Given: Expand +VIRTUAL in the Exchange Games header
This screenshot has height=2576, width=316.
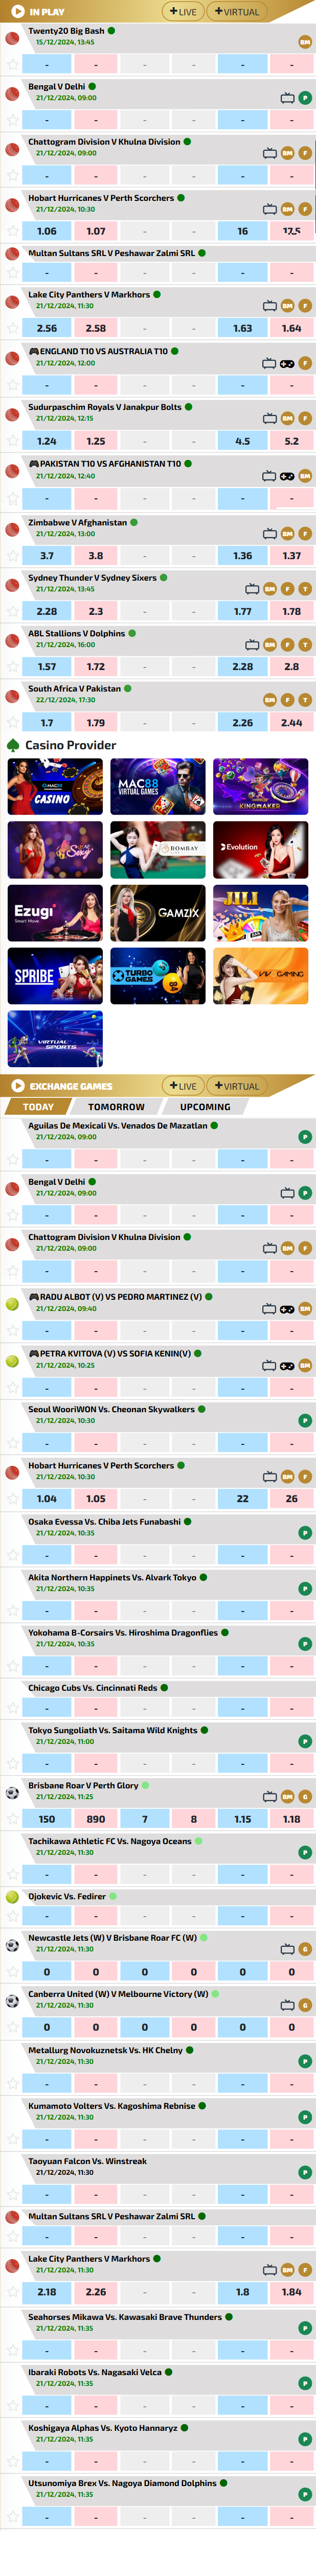Looking at the screenshot, I should point(237,1086).
